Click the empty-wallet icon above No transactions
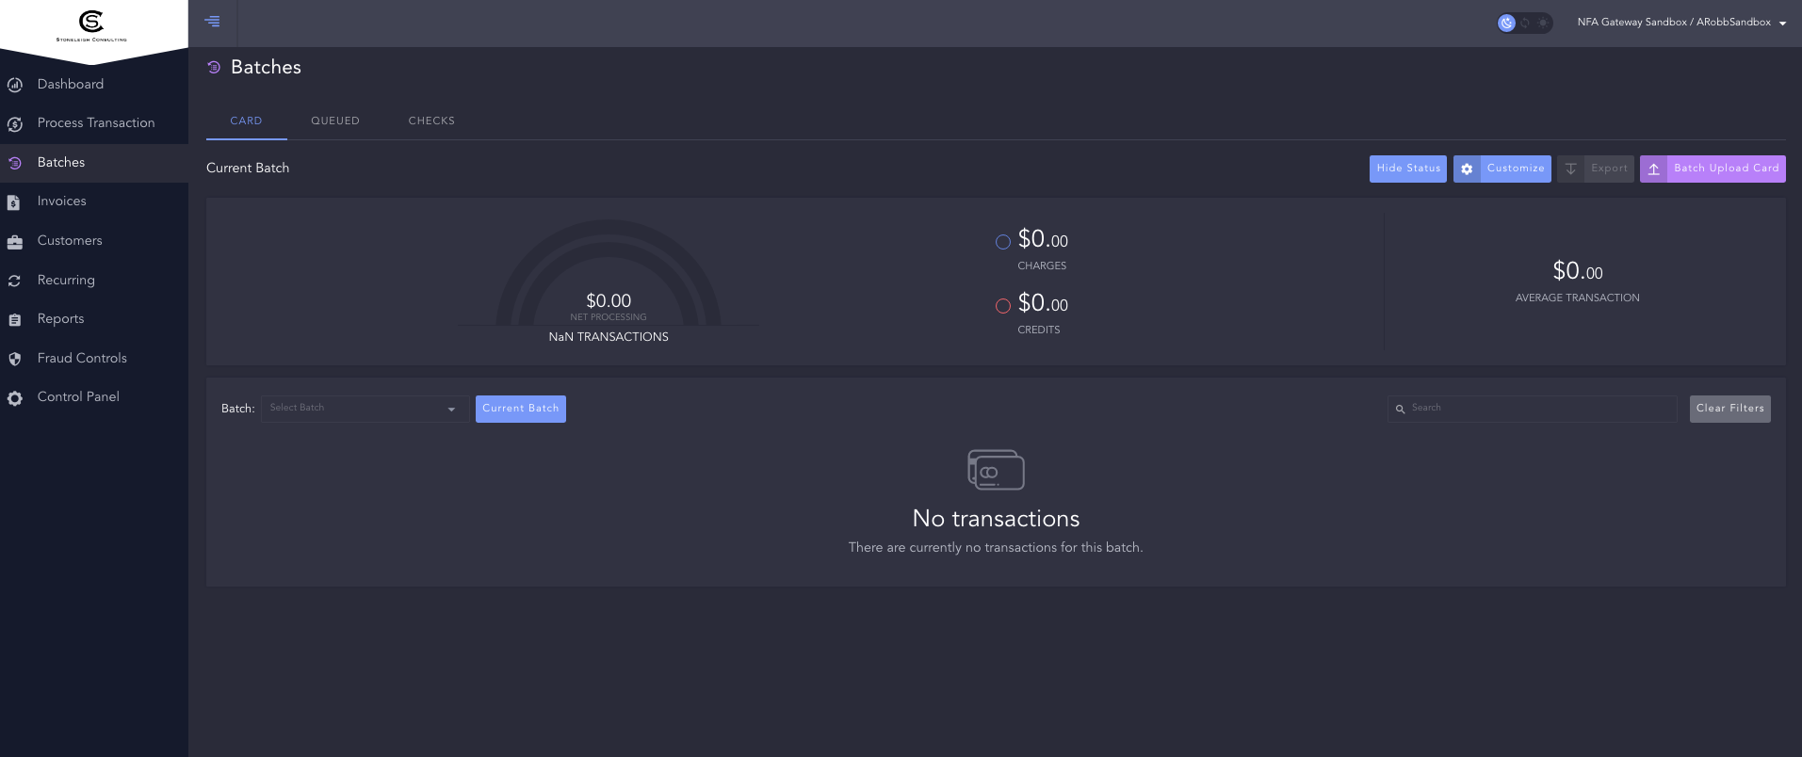 pos(996,469)
